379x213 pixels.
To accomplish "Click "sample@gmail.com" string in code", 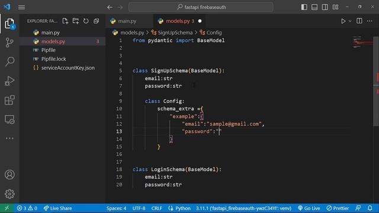I will pyautogui.click(x=234, y=124).
